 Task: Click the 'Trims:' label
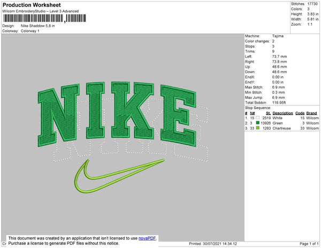click(250, 51)
